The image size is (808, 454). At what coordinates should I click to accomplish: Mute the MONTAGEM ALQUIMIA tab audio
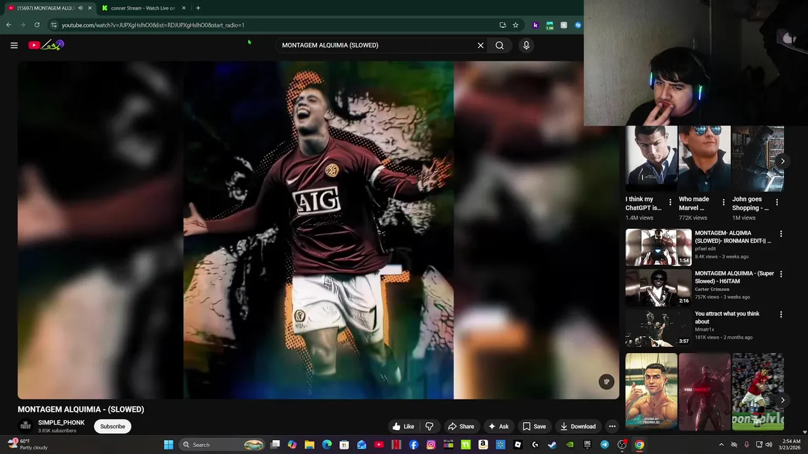tap(80, 8)
